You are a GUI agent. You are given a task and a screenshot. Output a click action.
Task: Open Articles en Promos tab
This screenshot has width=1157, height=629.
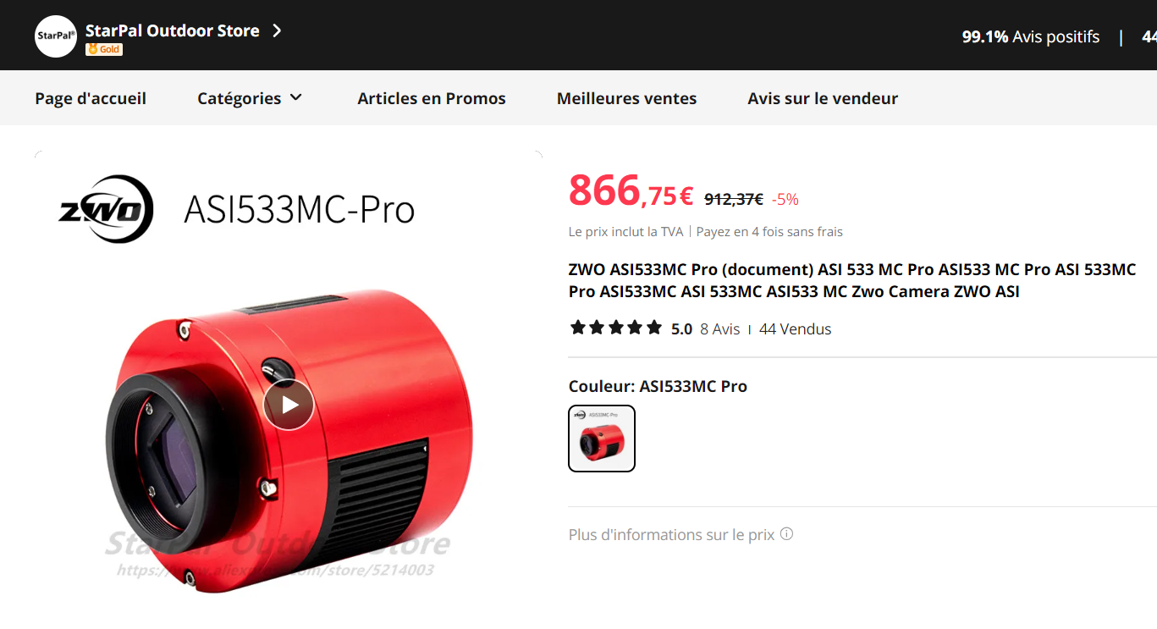pyautogui.click(x=432, y=98)
